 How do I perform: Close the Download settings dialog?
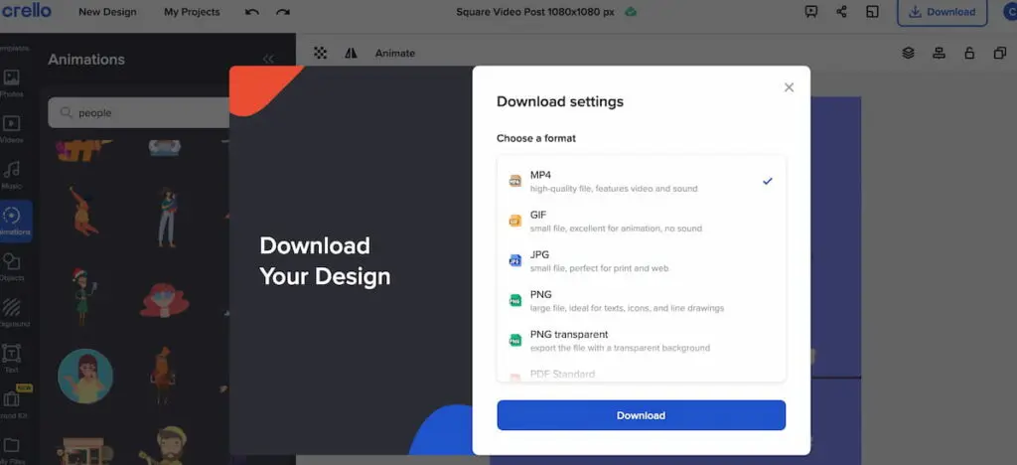pyautogui.click(x=789, y=86)
